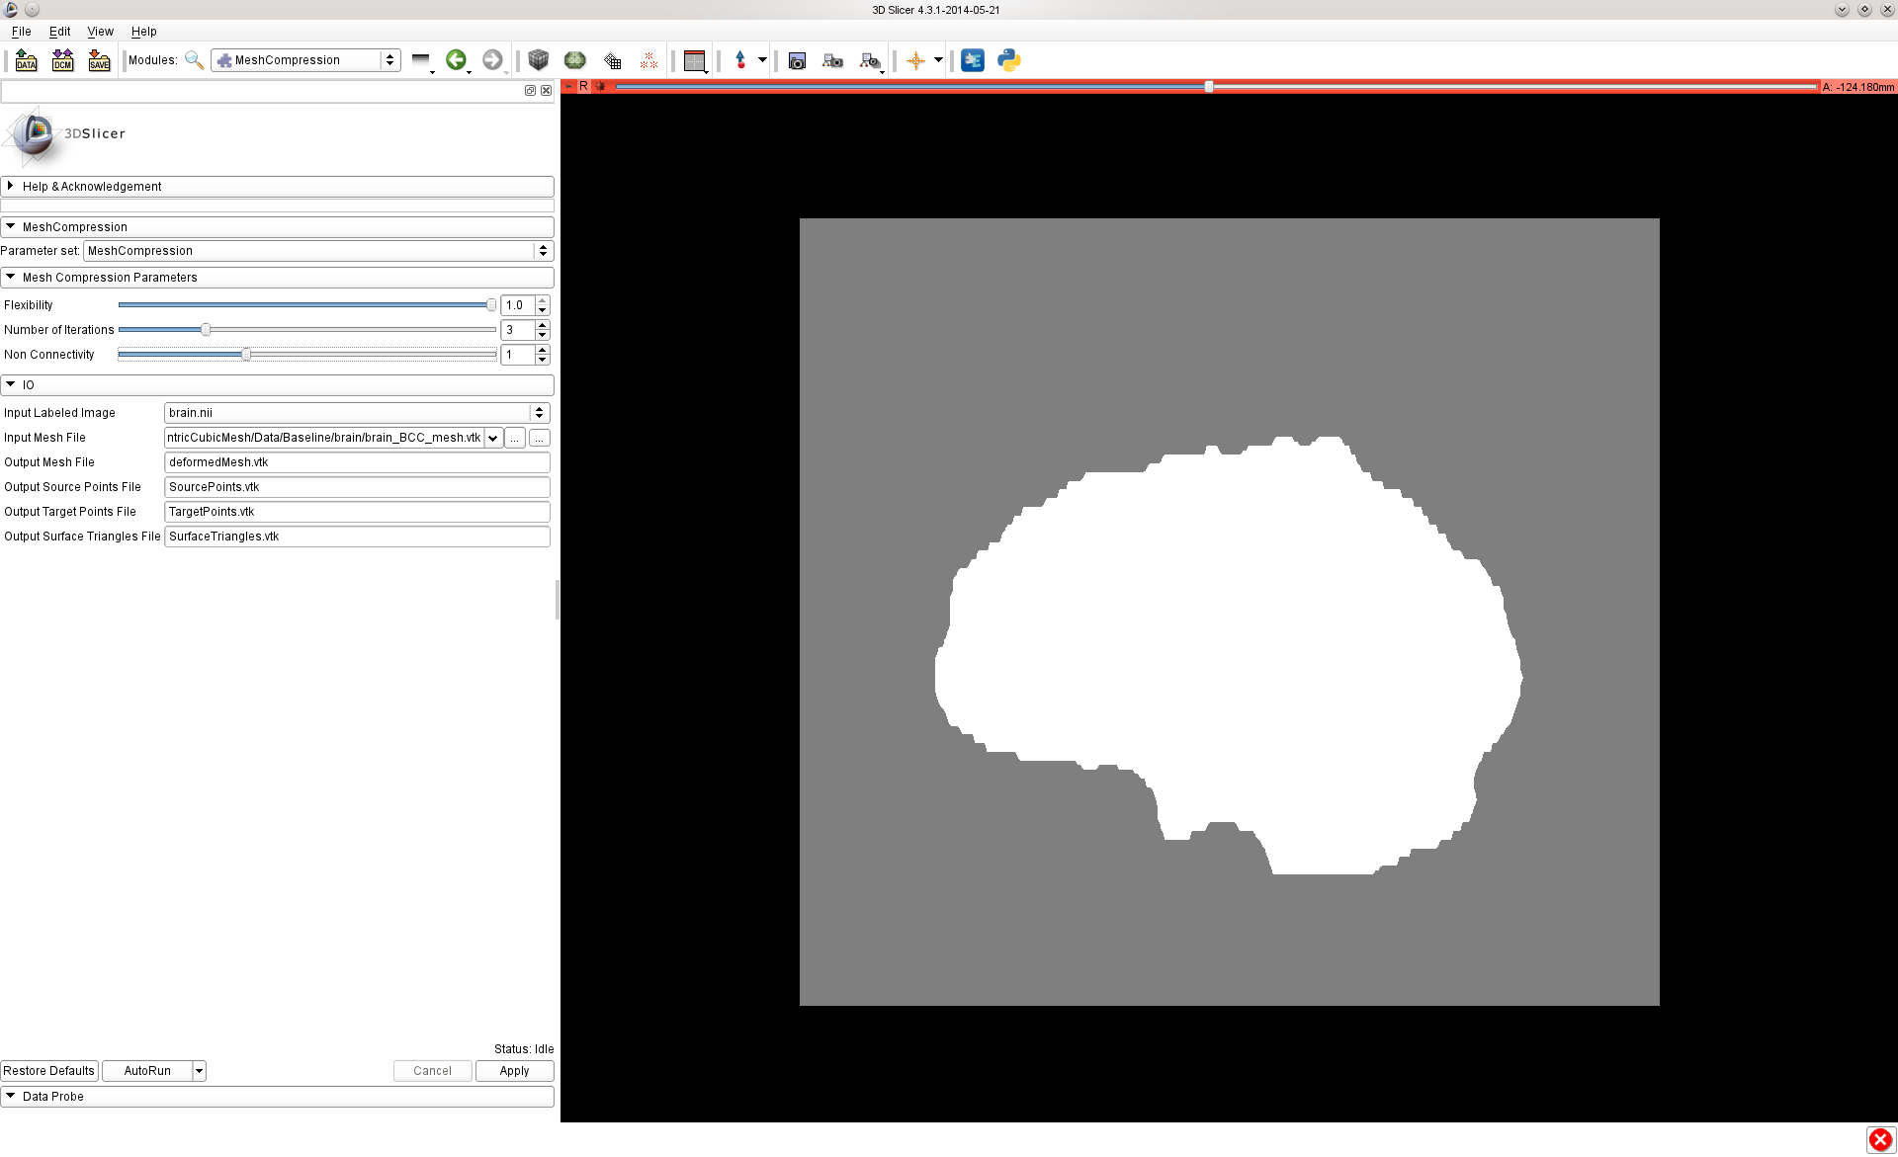Click the slice view layout icon
Viewport: 1898px width, 1157px height.
694,60
